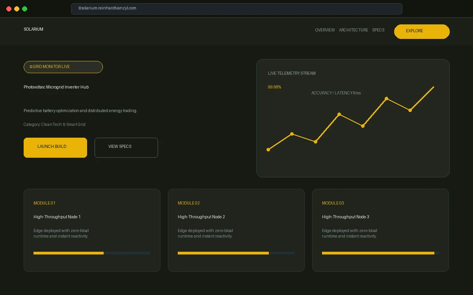
Task: Click the GRID MONITOR LIVE badge
Action: point(63,67)
